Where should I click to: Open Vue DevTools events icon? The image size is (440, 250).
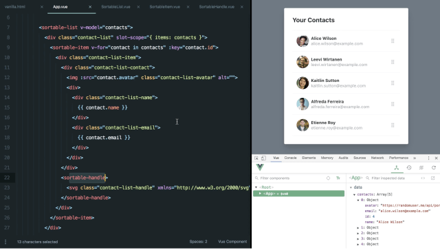(x=421, y=167)
